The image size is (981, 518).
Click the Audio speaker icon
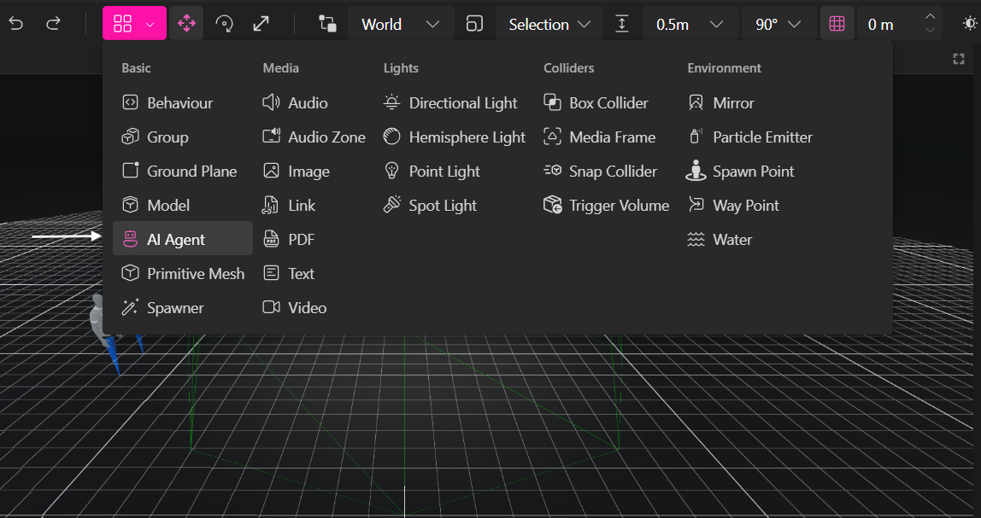[271, 102]
